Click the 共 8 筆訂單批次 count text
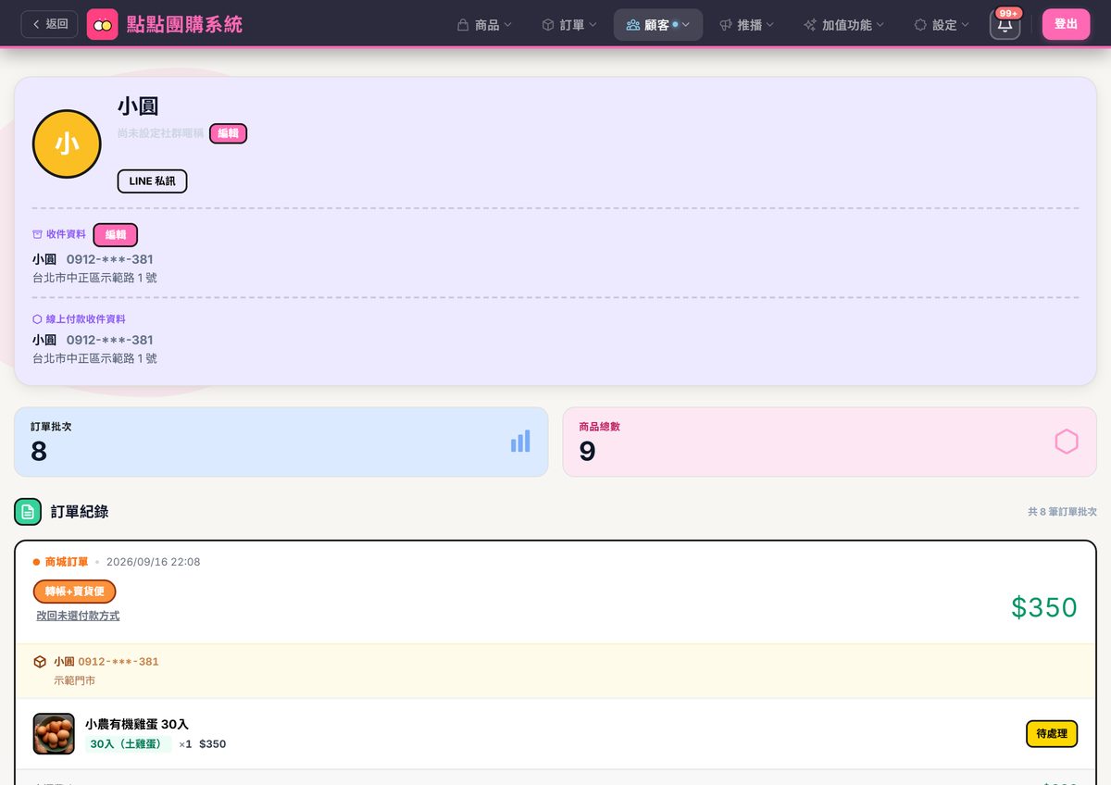This screenshot has height=785, width=1111. click(1062, 512)
